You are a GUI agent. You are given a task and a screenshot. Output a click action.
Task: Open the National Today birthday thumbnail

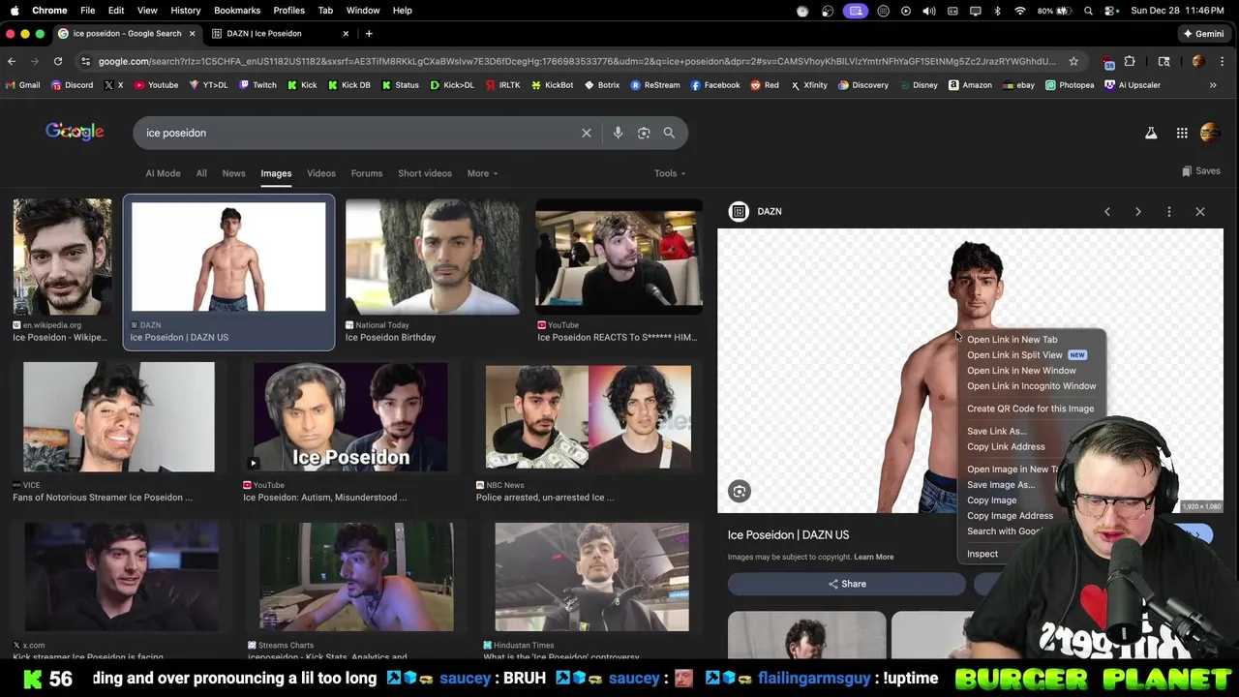[432, 258]
